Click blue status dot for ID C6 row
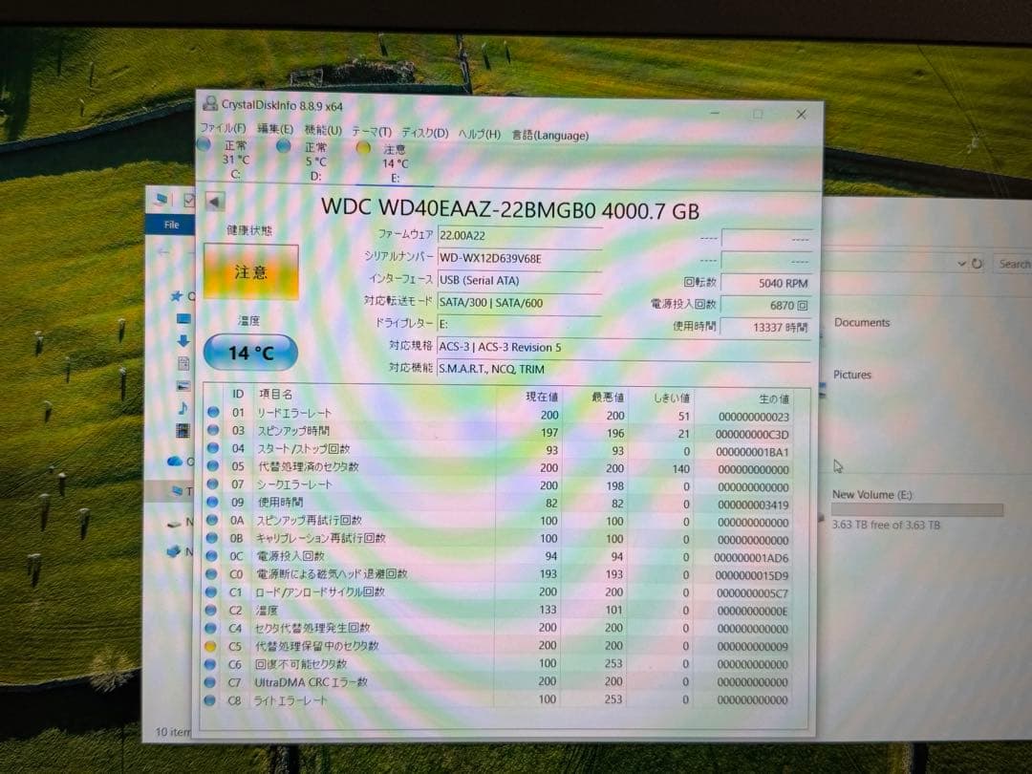Image resolution: width=1032 pixels, height=774 pixels. [x=210, y=664]
